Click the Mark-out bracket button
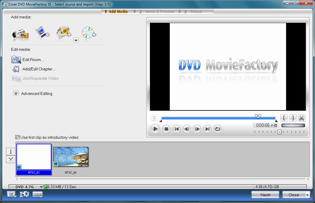 293,118
